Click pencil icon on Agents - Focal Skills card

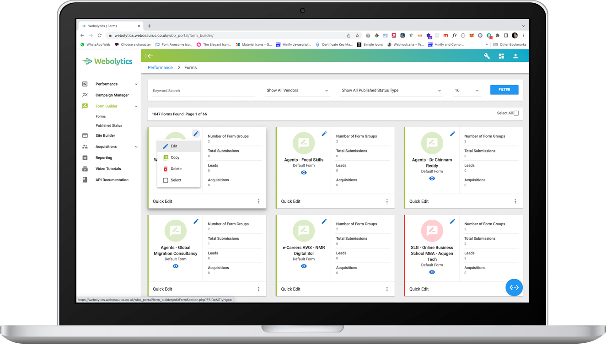[x=324, y=134]
